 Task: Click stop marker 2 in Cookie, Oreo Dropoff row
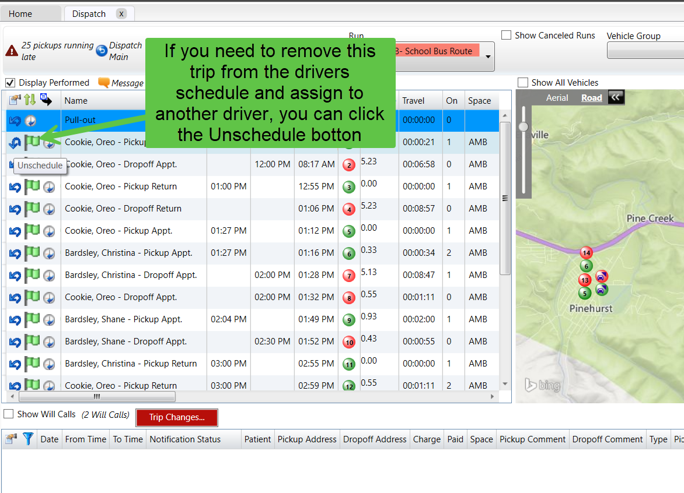[348, 165]
